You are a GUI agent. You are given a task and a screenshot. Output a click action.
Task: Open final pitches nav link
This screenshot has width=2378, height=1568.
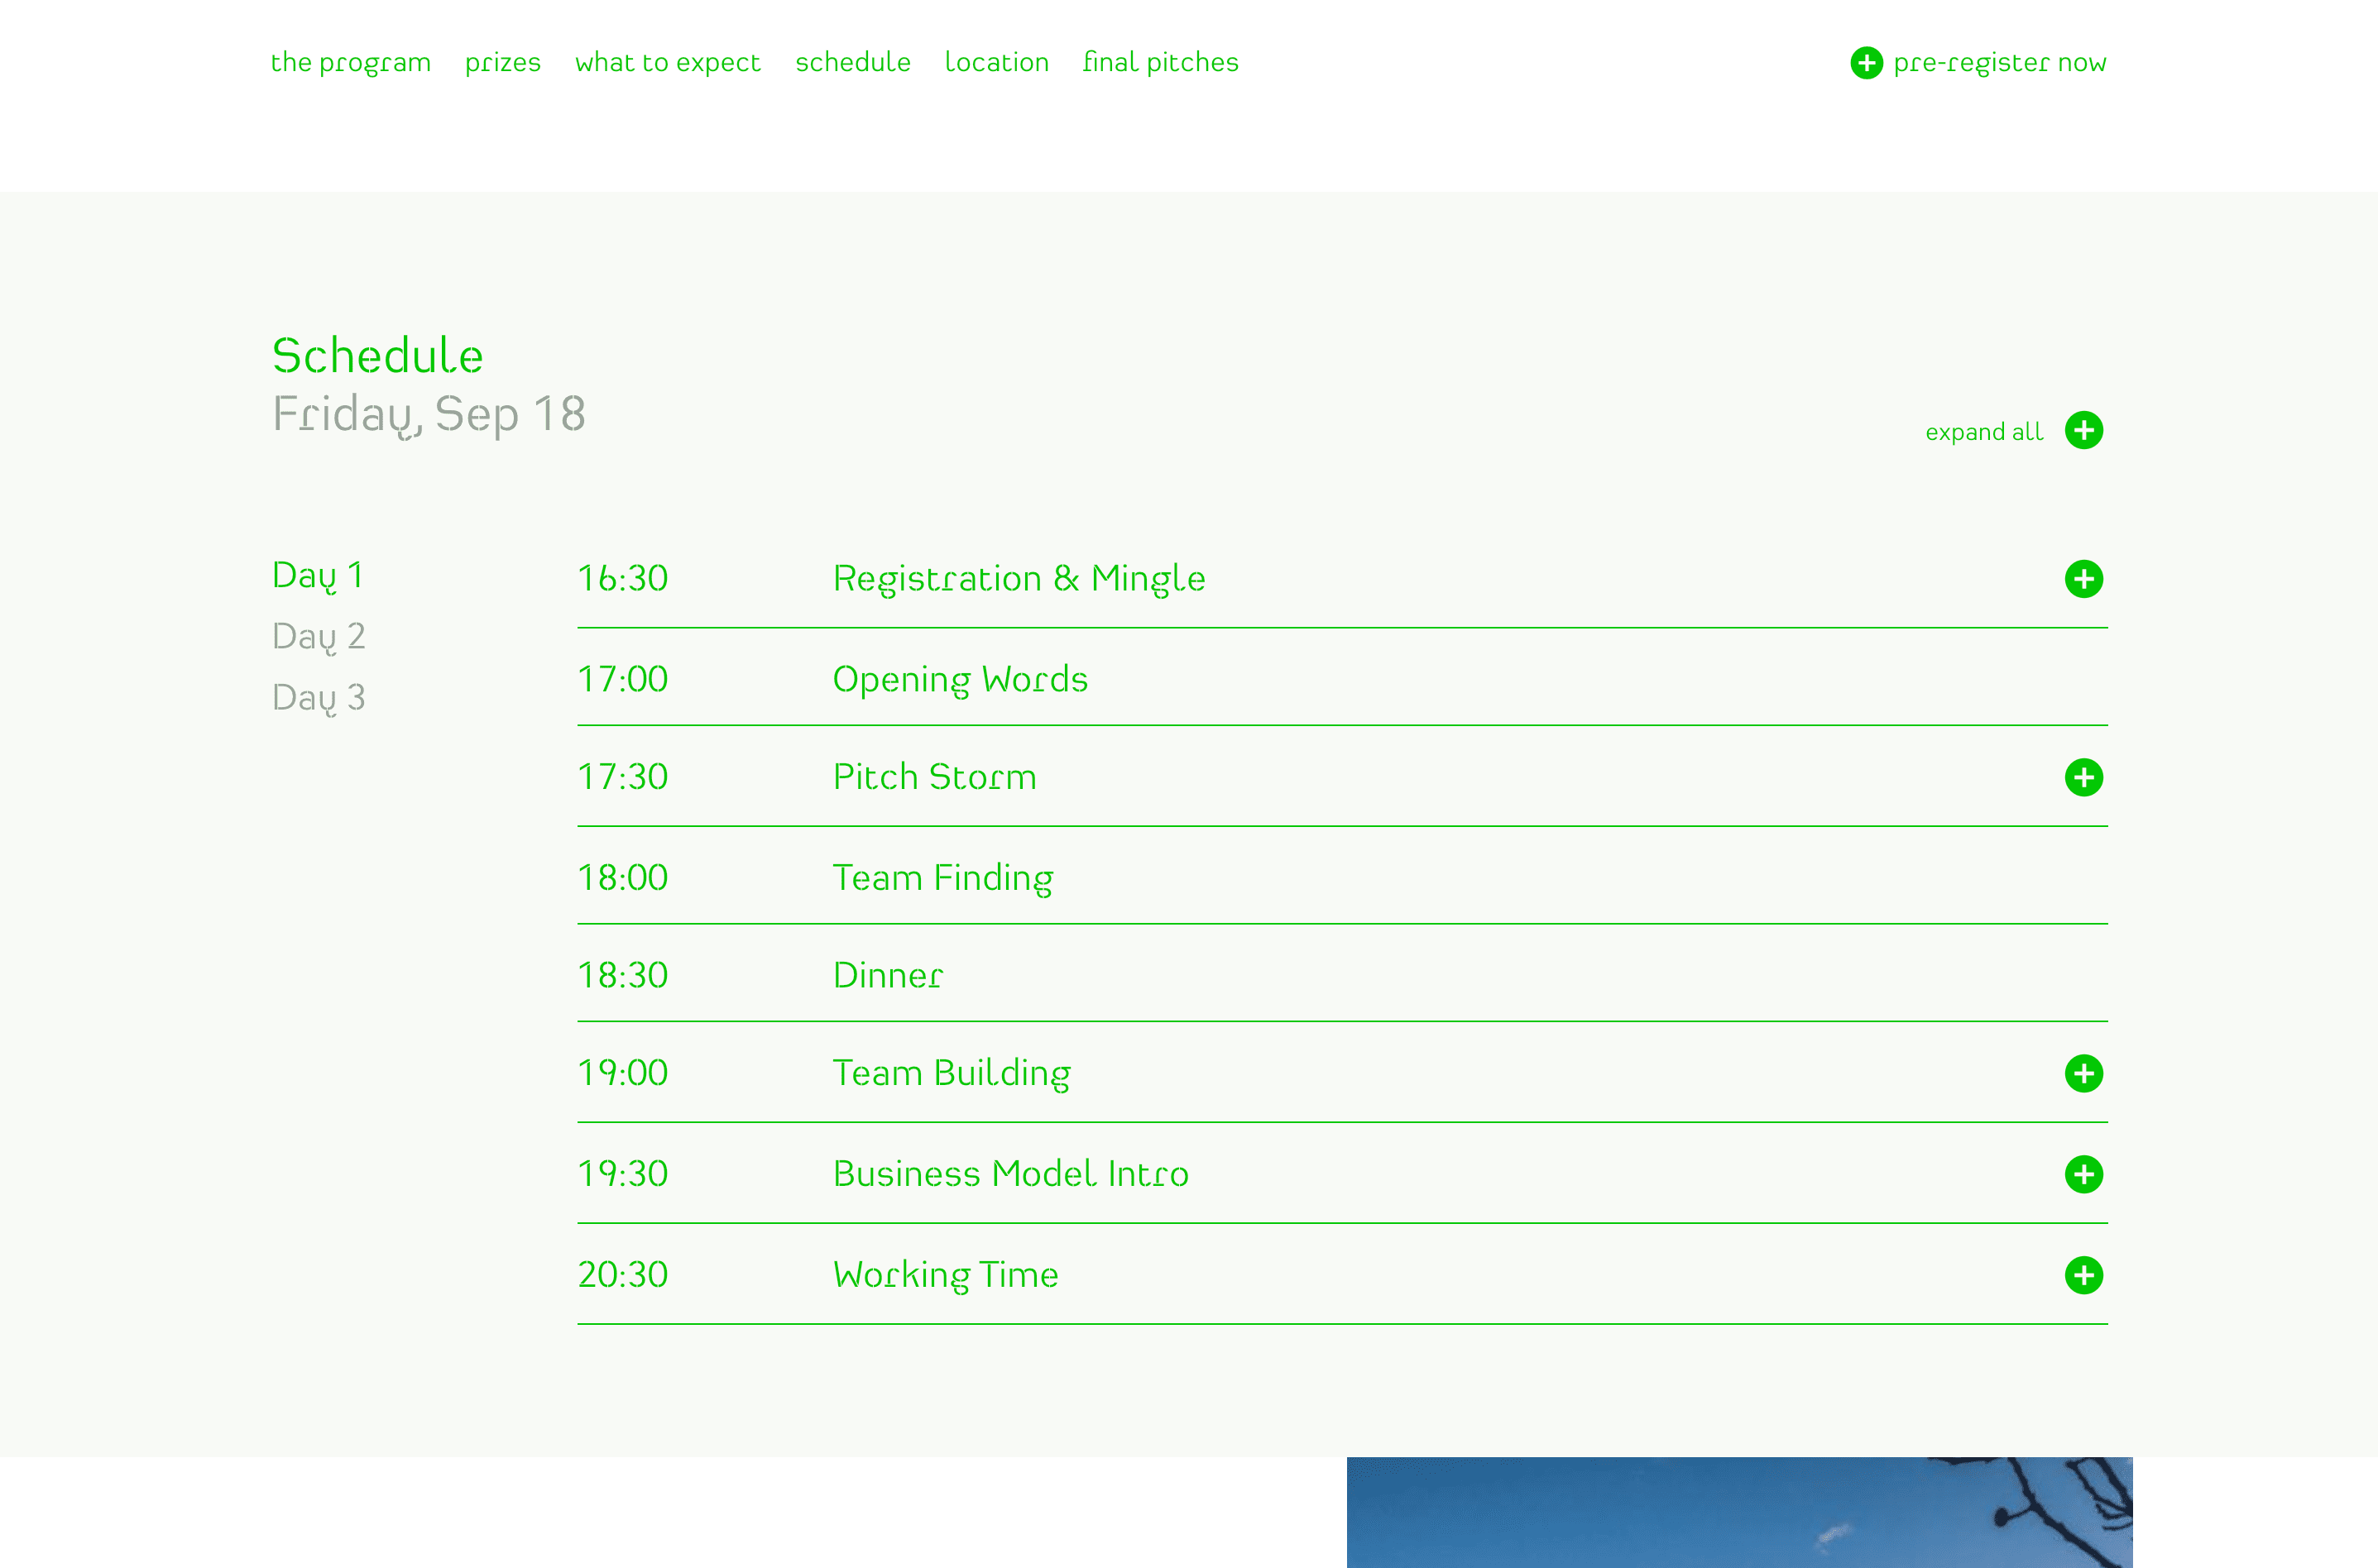pyautogui.click(x=1161, y=63)
